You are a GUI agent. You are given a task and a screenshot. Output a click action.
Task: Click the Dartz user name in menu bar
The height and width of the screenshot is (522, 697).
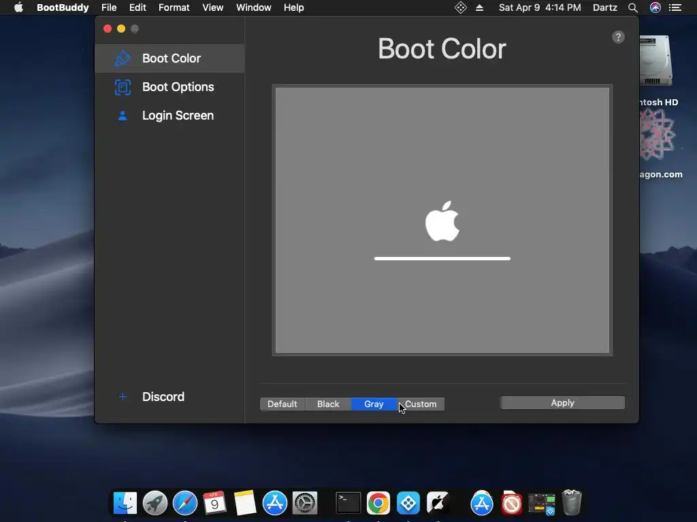(x=605, y=7)
